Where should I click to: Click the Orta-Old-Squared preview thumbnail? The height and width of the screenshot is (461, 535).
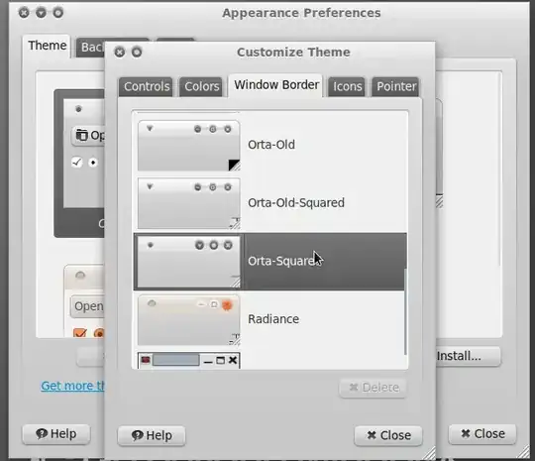click(188, 203)
